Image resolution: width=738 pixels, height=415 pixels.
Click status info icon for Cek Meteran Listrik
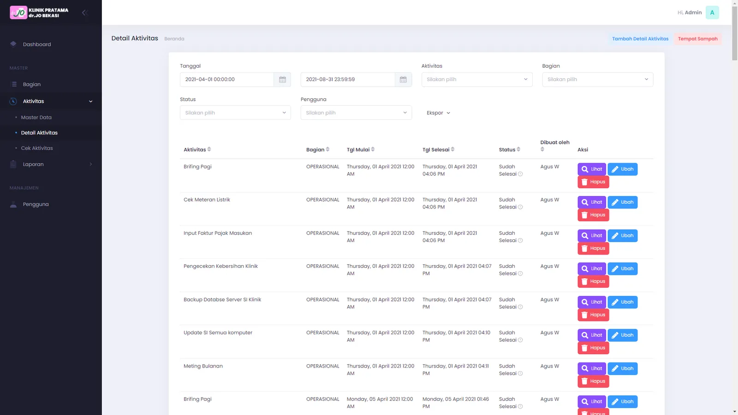coord(520,207)
